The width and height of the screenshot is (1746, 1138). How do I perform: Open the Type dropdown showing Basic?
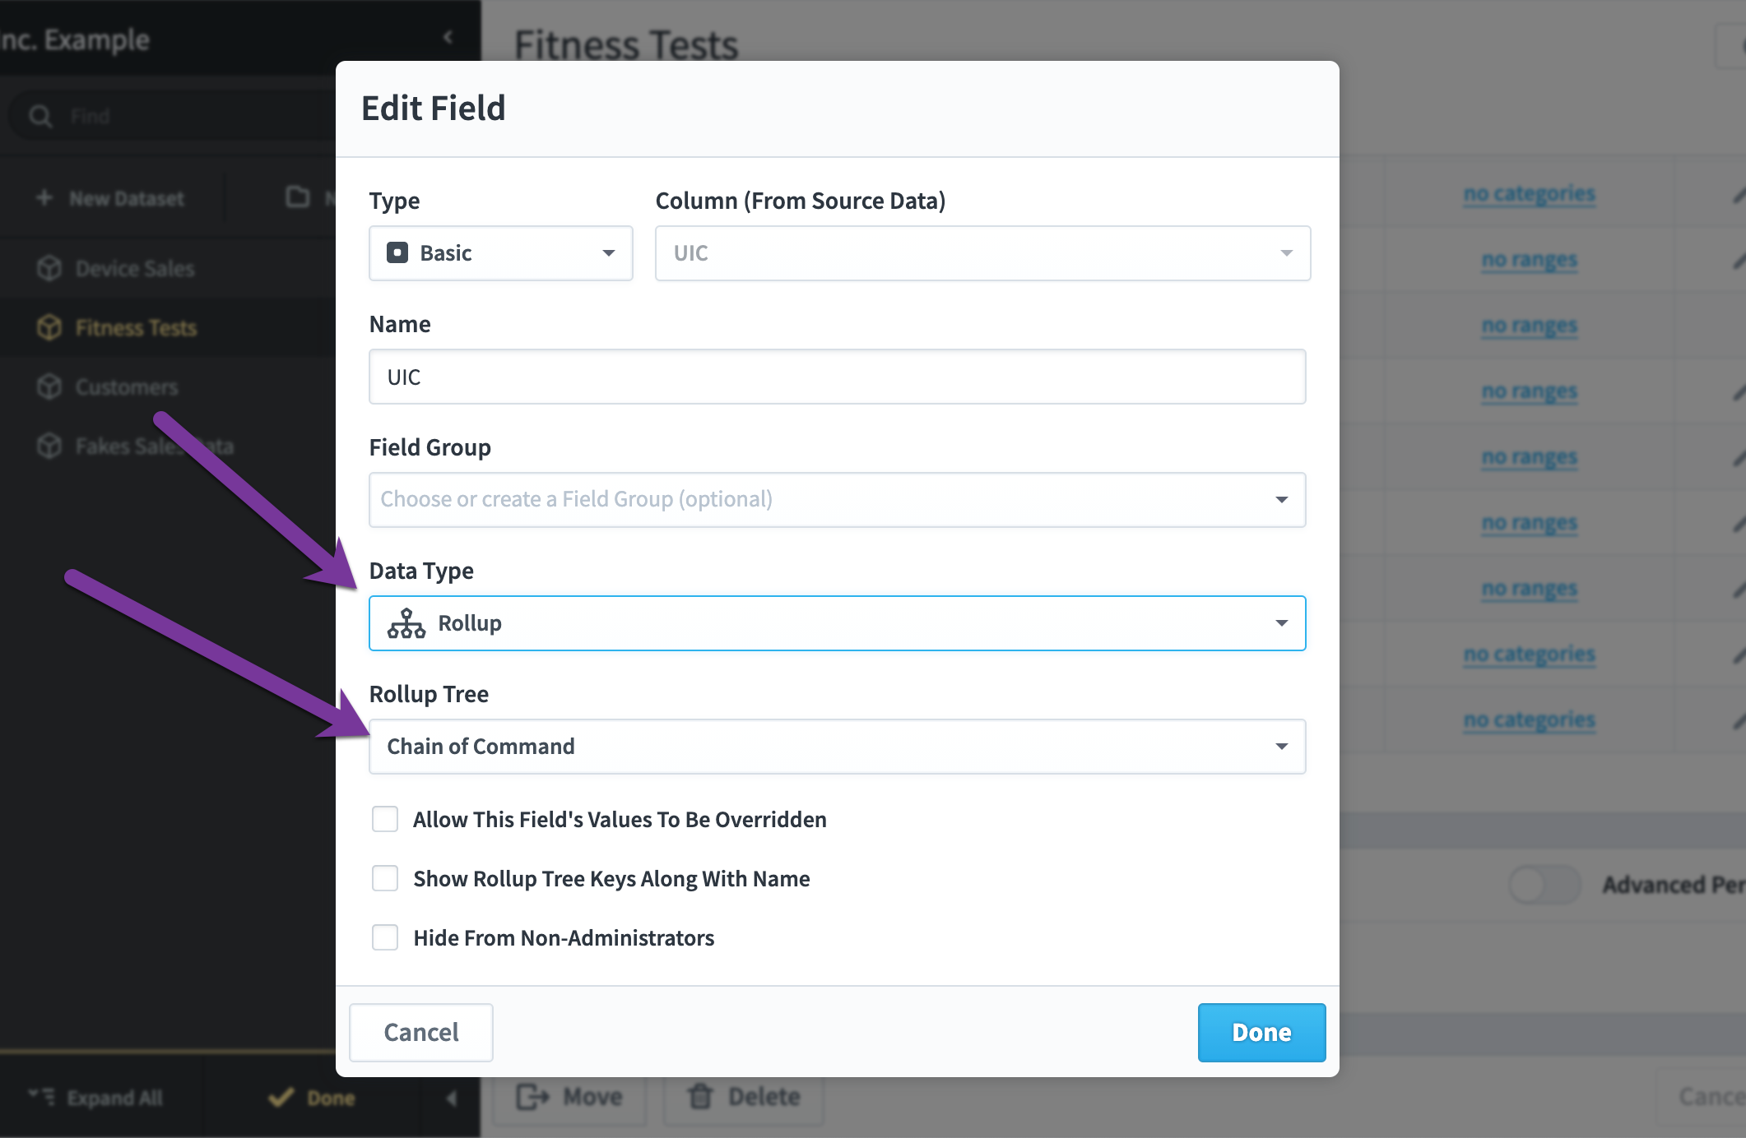click(x=501, y=253)
